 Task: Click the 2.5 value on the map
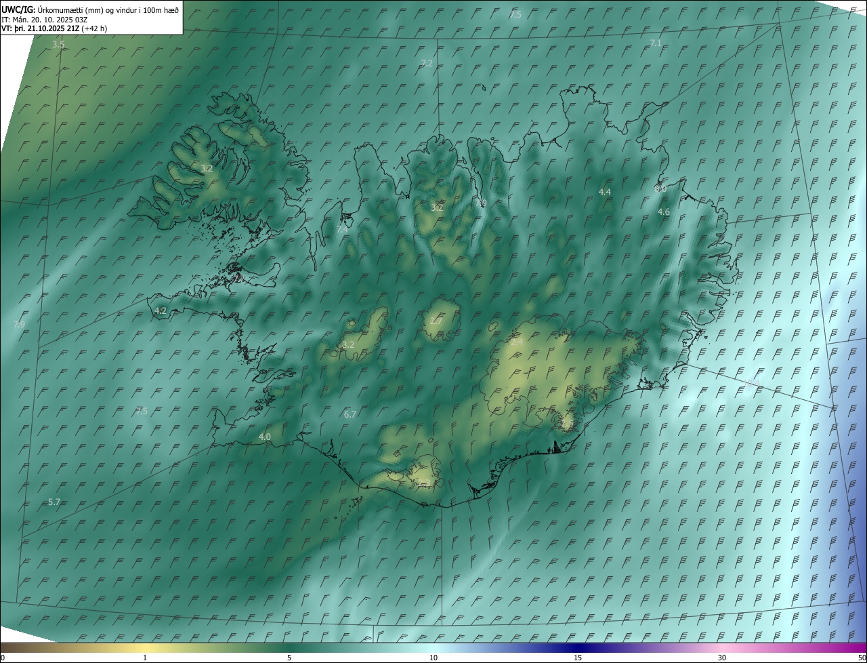568,424
